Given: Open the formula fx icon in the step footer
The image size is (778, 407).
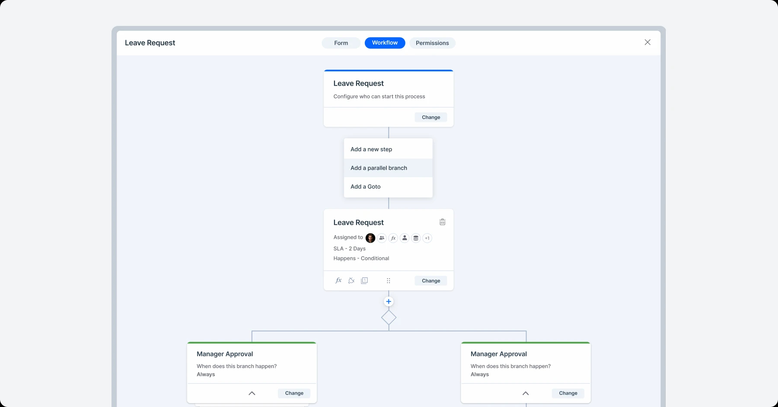Looking at the screenshot, I should [338, 280].
